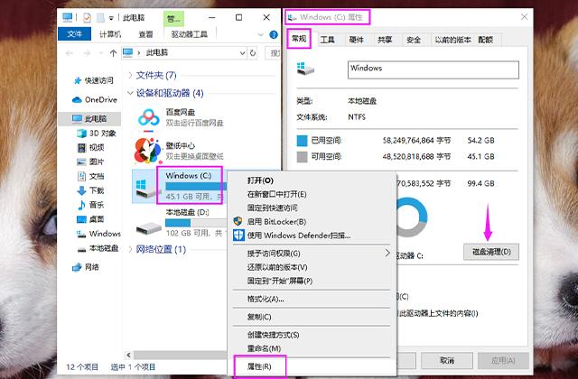The image size is (578, 379).
Task: Select Local Disk (D:) drive icon
Action: [148, 227]
